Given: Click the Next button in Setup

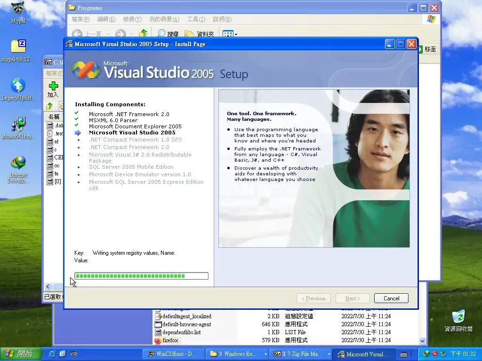Looking at the screenshot, I should click(x=353, y=298).
